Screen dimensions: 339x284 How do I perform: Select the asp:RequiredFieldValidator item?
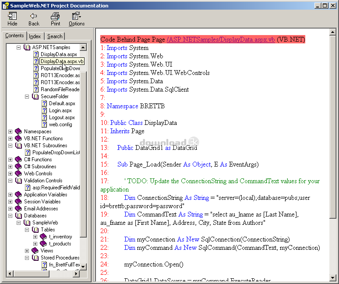[x=56, y=188]
